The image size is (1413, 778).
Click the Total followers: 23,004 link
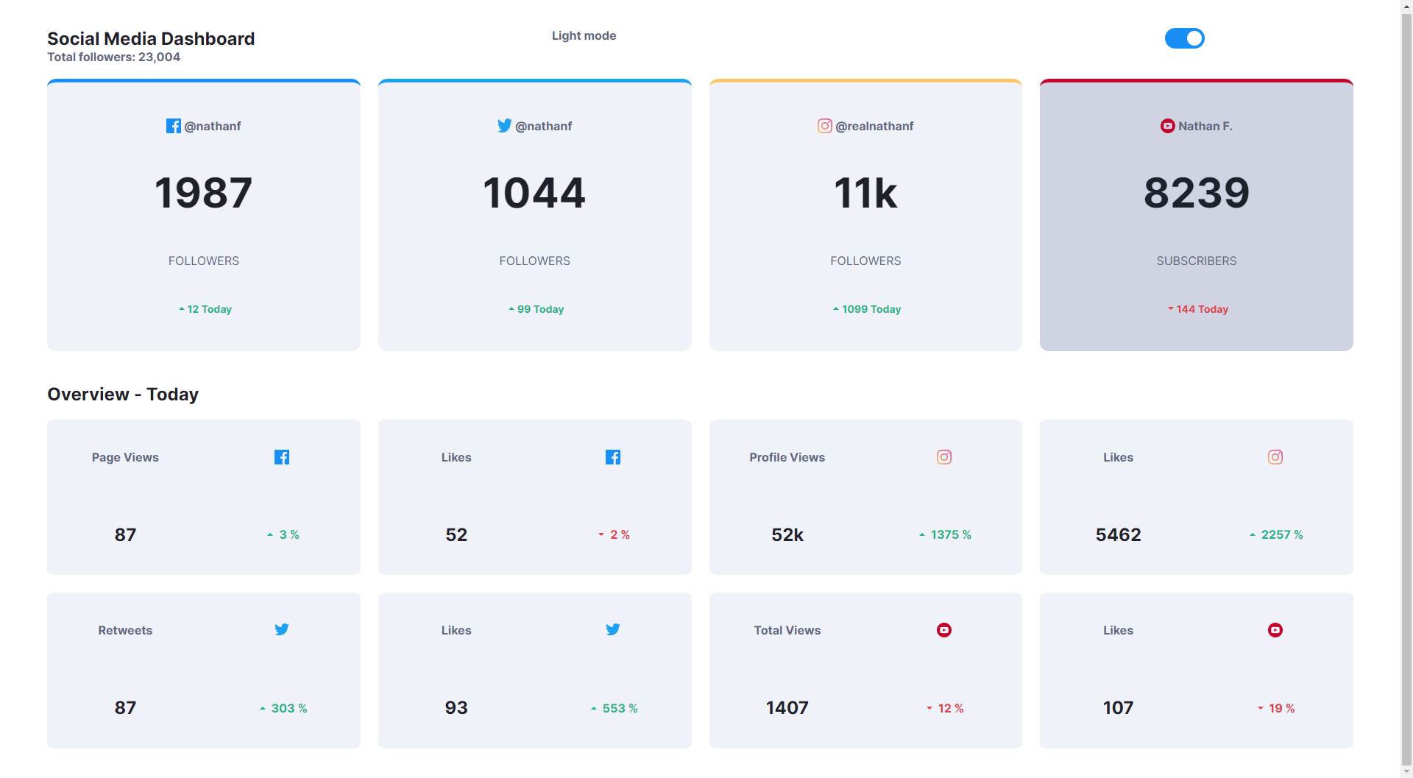[x=113, y=57]
